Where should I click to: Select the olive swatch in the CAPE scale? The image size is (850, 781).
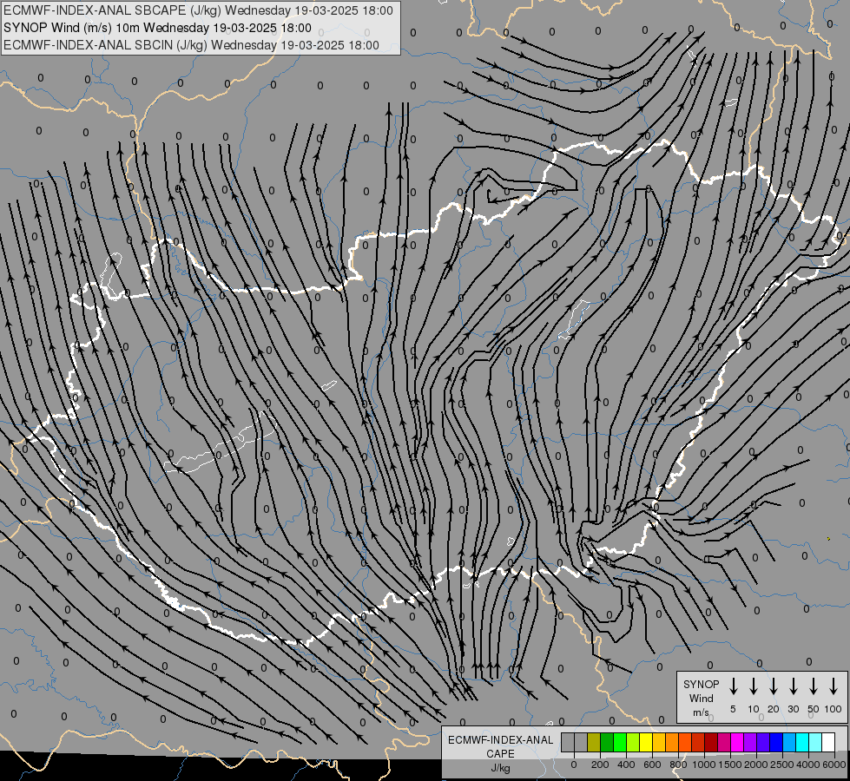pyautogui.click(x=594, y=743)
